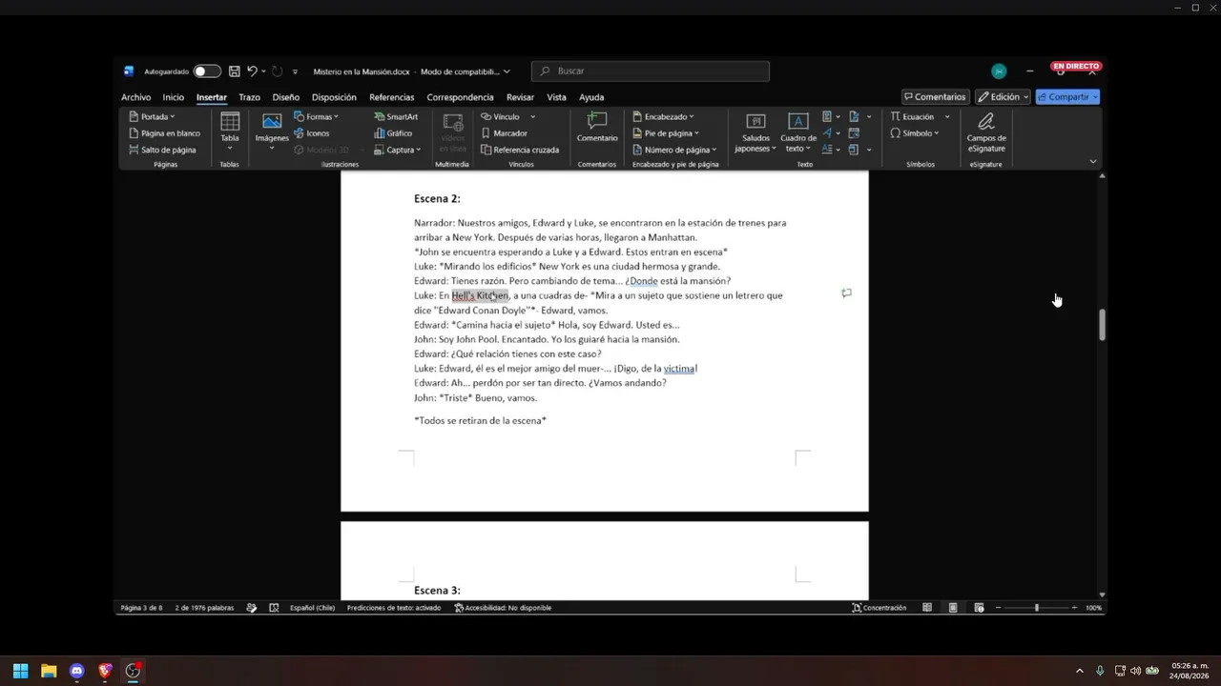Screen dimensions: 1221x686
Task: Open the Pie de página footer dropdown
Action: [666, 133]
